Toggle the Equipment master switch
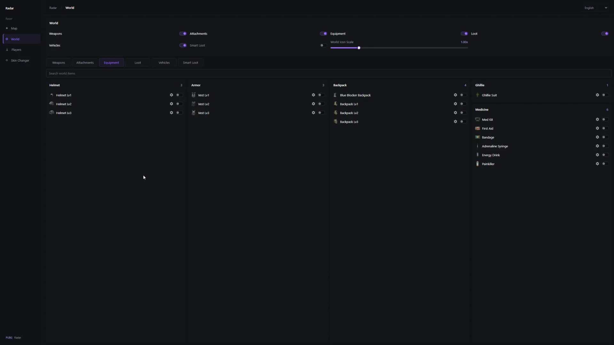This screenshot has height=345, width=614. 464,34
